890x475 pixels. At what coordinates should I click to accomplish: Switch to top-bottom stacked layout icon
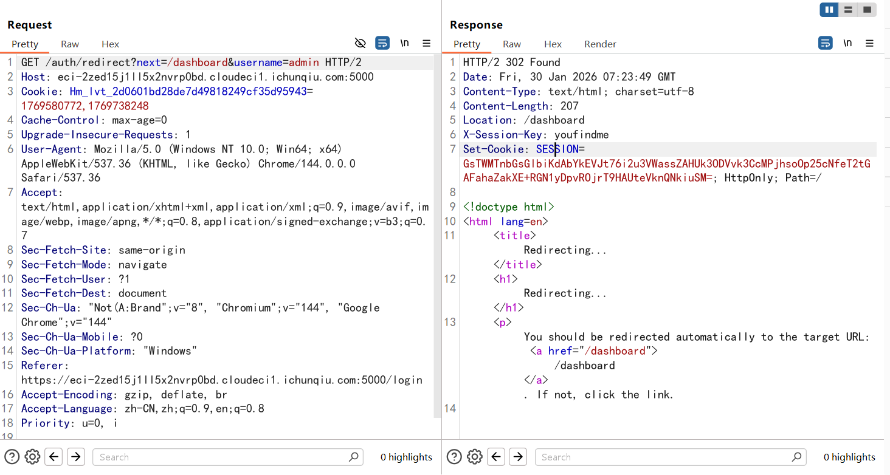click(848, 10)
